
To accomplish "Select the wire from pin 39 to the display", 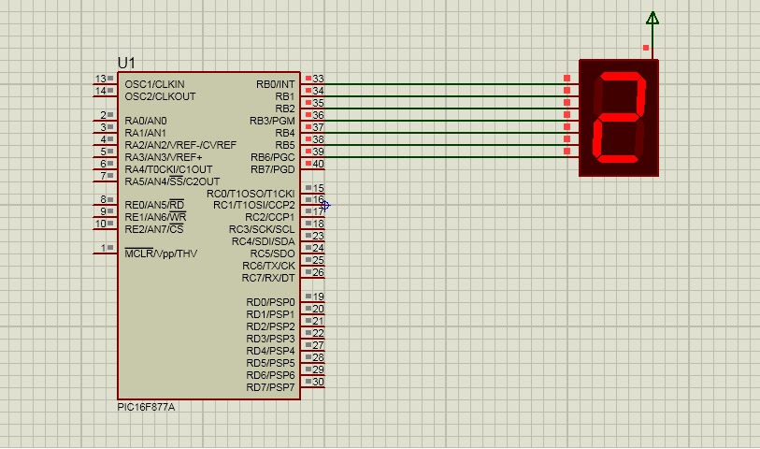I will tap(446, 157).
